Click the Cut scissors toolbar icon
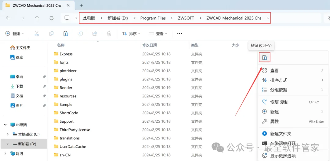This screenshot has height=161, width=330. (37, 34)
